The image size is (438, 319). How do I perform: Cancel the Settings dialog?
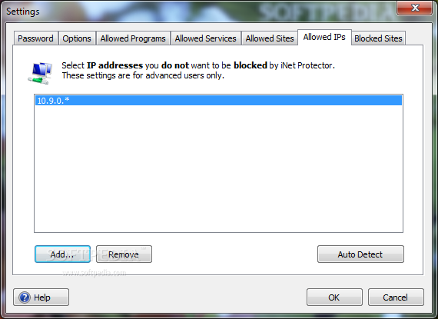[396, 297]
